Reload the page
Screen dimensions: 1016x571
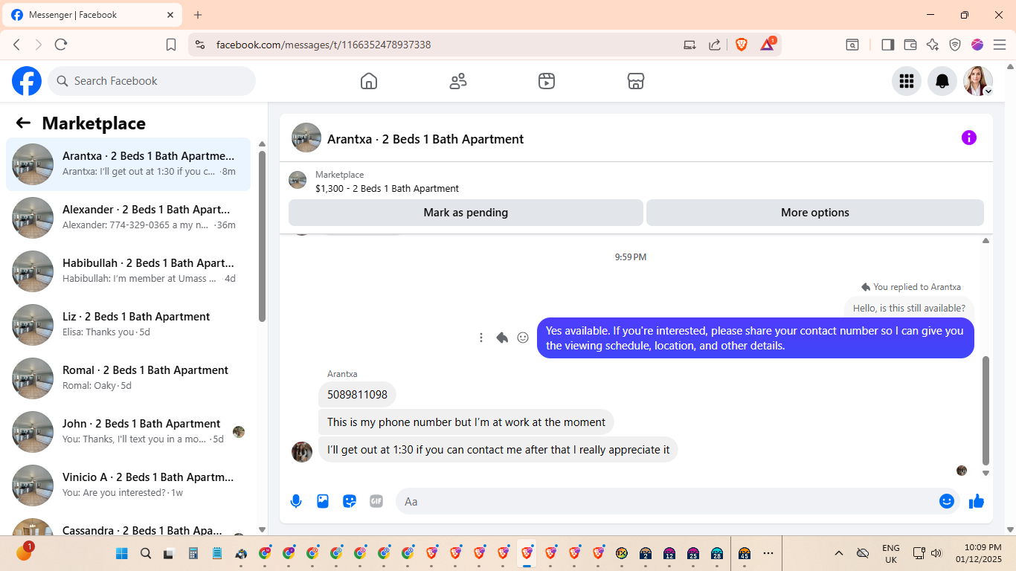61,45
